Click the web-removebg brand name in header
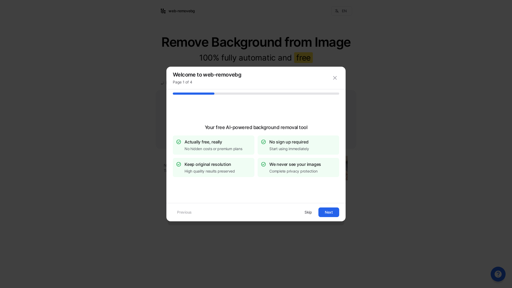Image resolution: width=512 pixels, height=288 pixels. click(182, 11)
